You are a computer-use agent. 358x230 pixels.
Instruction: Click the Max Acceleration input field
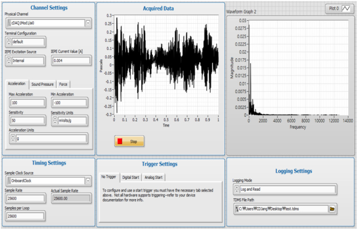(x=27, y=103)
